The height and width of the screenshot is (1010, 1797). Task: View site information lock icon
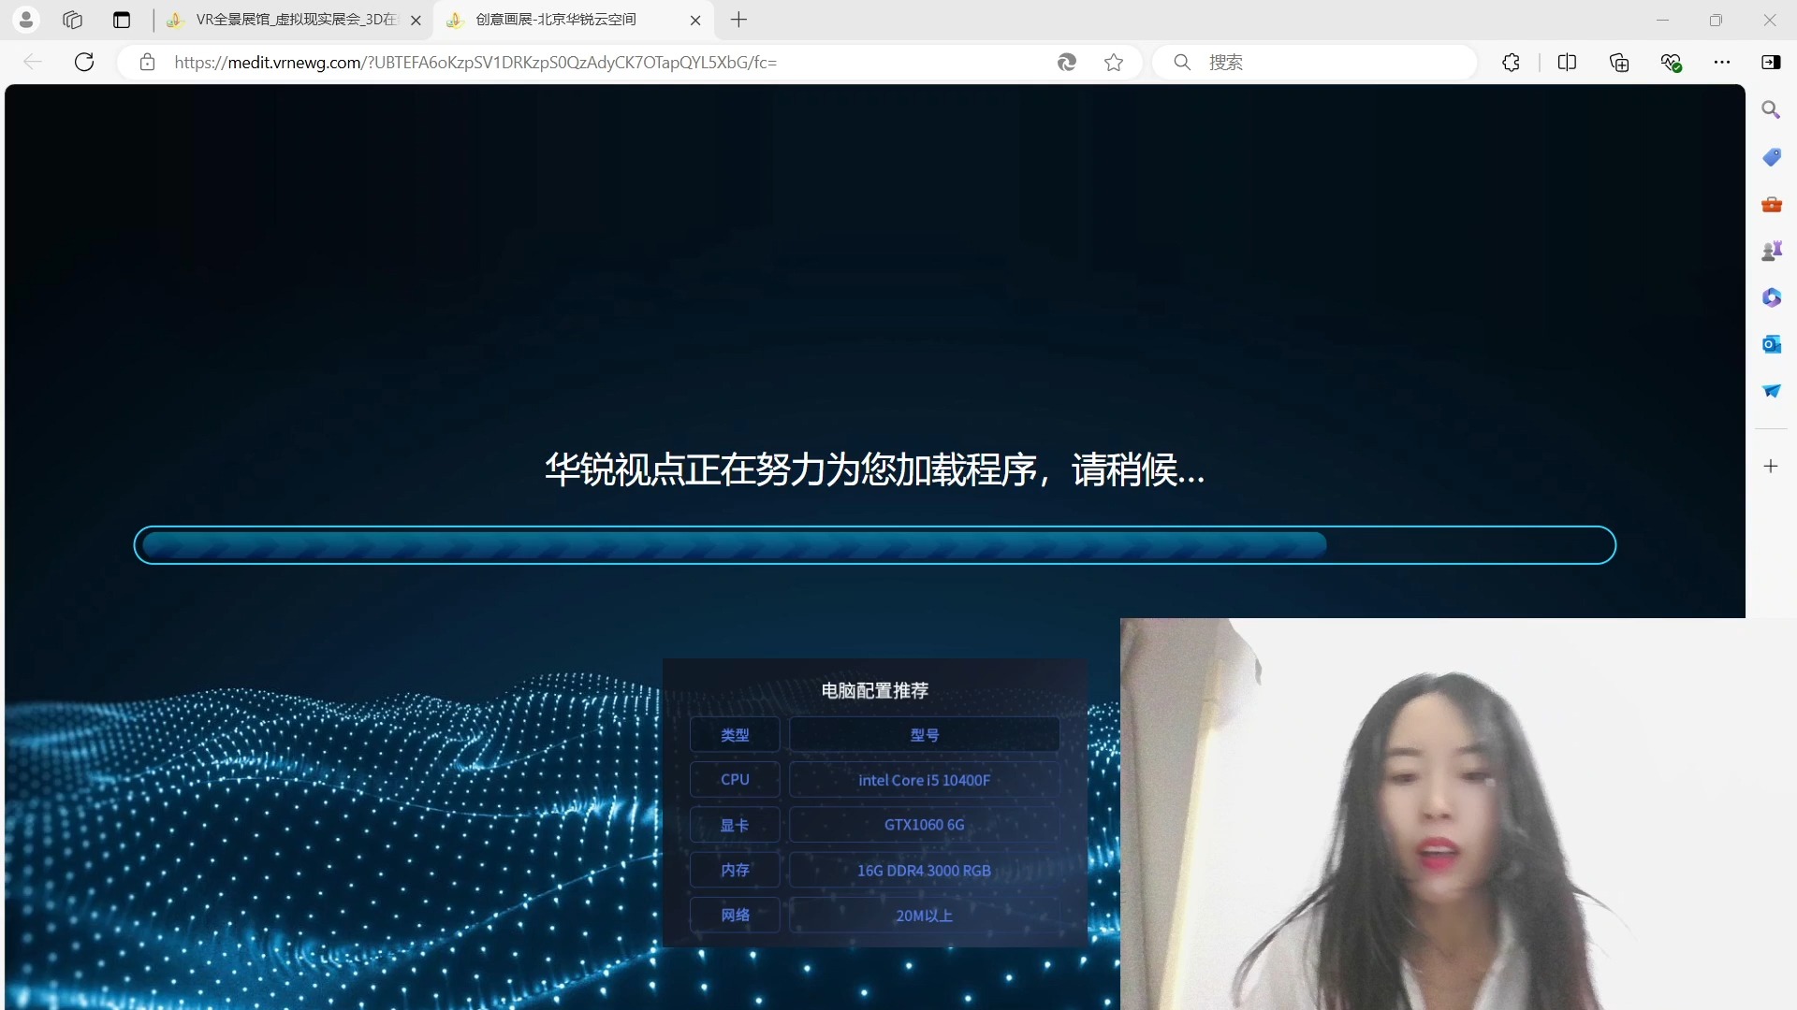[147, 62]
